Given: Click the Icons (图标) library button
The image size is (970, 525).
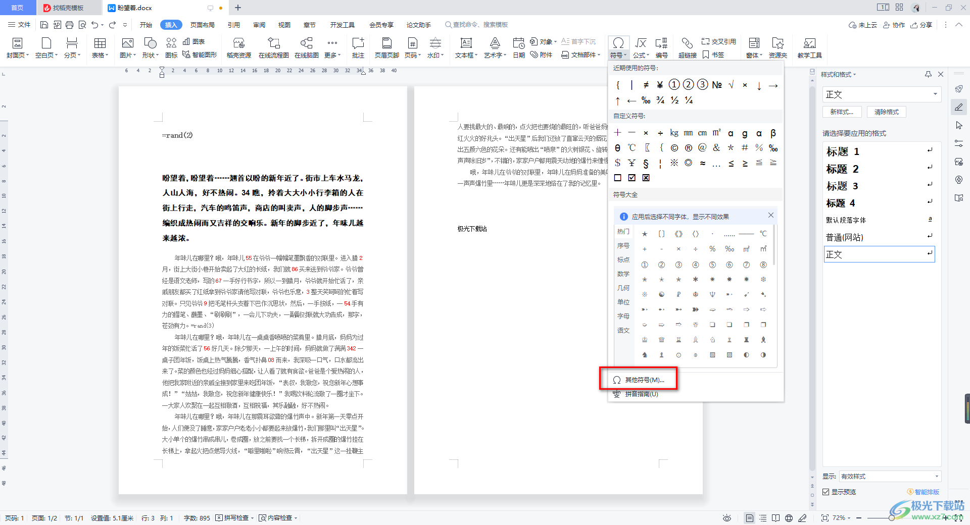Looking at the screenshot, I should [x=171, y=47].
